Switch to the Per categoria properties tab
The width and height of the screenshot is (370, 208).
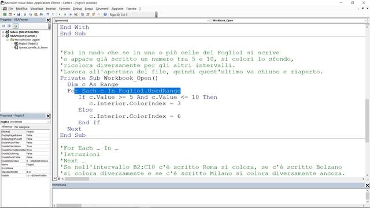pyautogui.click(x=22, y=127)
